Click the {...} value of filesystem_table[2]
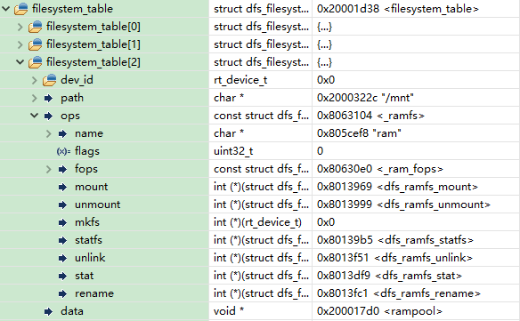The width and height of the screenshot is (520, 321). coord(324,62)
